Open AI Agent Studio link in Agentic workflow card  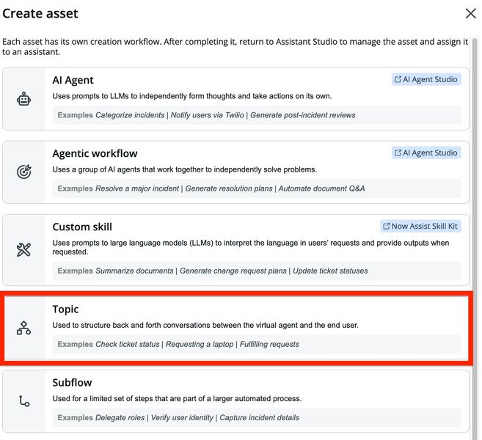click(x=426, y=153)
